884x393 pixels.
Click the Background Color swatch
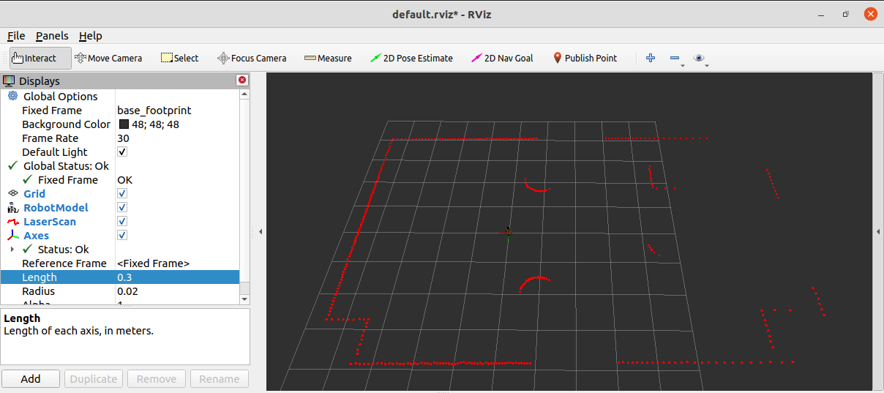tap(124, 124)
